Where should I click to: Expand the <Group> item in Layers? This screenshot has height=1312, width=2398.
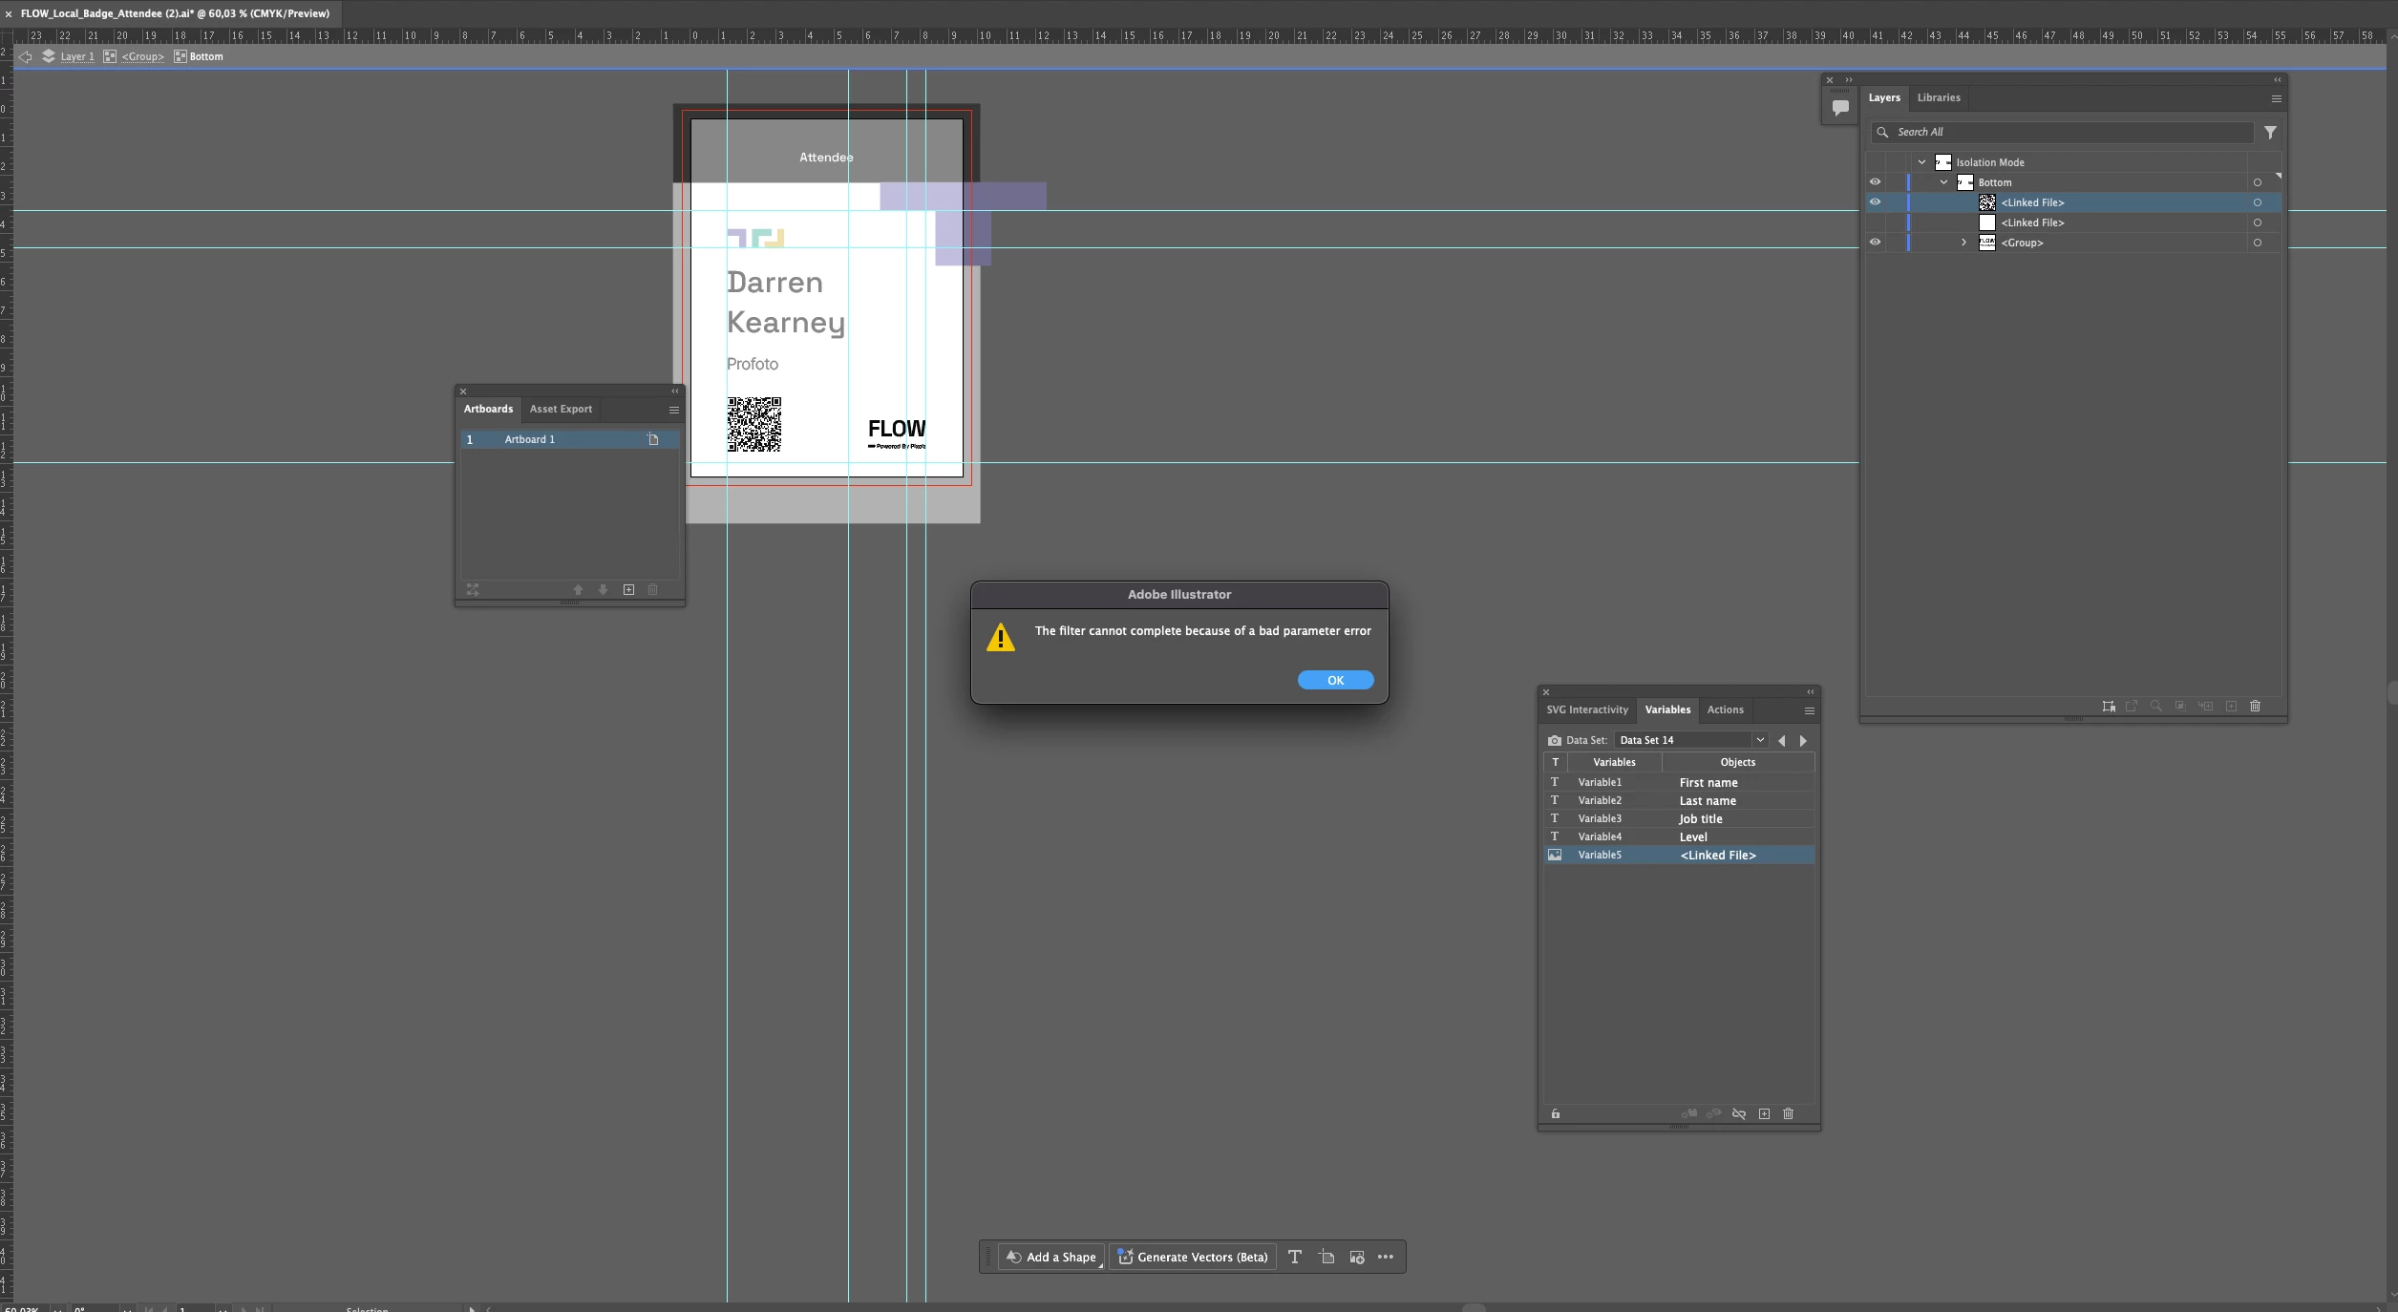pyautogui.click(x=1963, y=243)
